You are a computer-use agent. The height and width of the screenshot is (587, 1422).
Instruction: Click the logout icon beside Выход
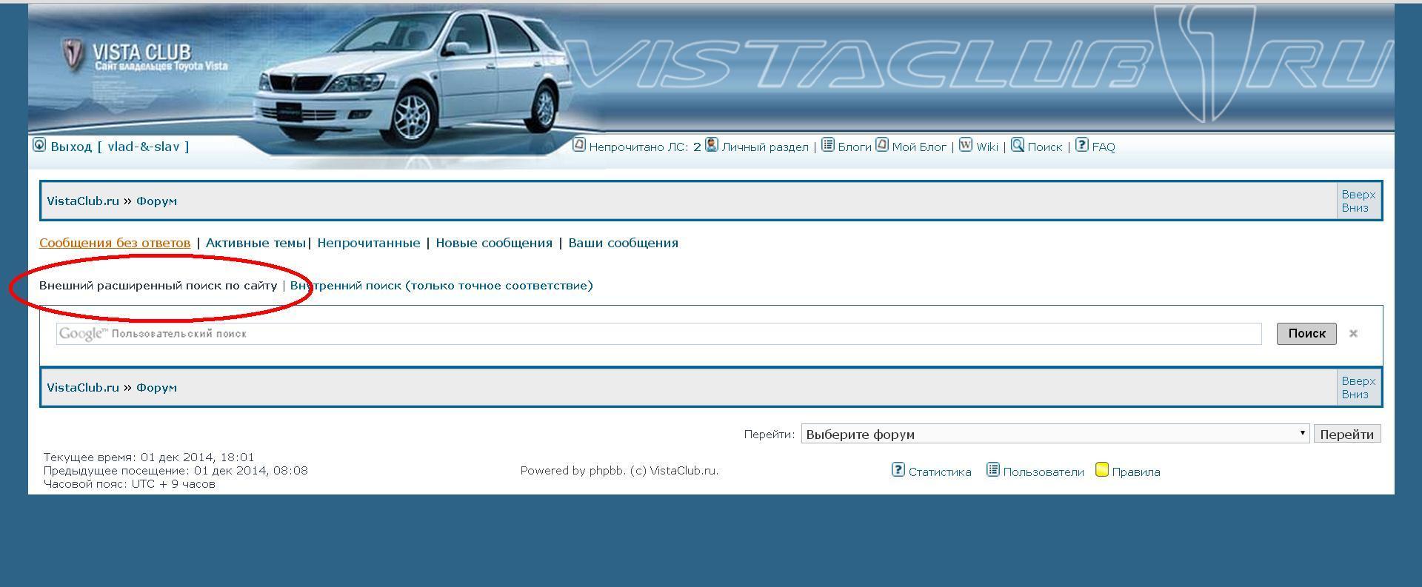[x=40, y=145]
